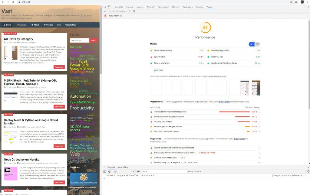Click the plus icon to start new audit

(x=105, y=11)
